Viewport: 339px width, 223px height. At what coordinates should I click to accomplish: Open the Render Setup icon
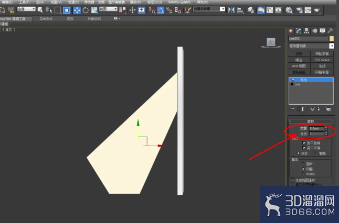pyautogui.click(x=299, y=10)
